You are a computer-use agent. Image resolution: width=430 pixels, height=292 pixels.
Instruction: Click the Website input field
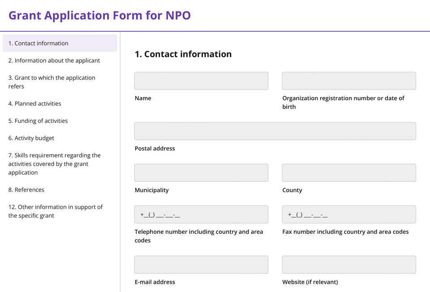point(348,265)
